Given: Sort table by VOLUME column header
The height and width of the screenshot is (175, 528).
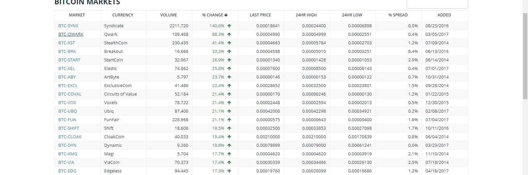Looking at the screenshot, I should pos(169,15).
